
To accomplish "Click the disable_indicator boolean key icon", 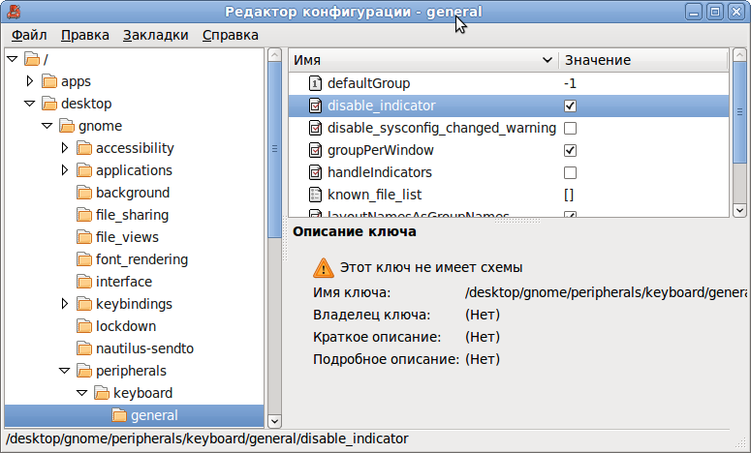I will coord(315,106).
